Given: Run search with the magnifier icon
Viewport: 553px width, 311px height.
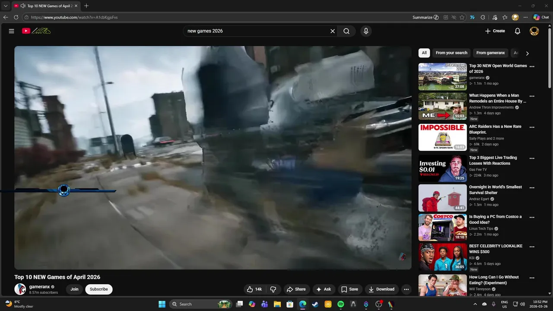Looking at the screenshot, I should 346,31.
